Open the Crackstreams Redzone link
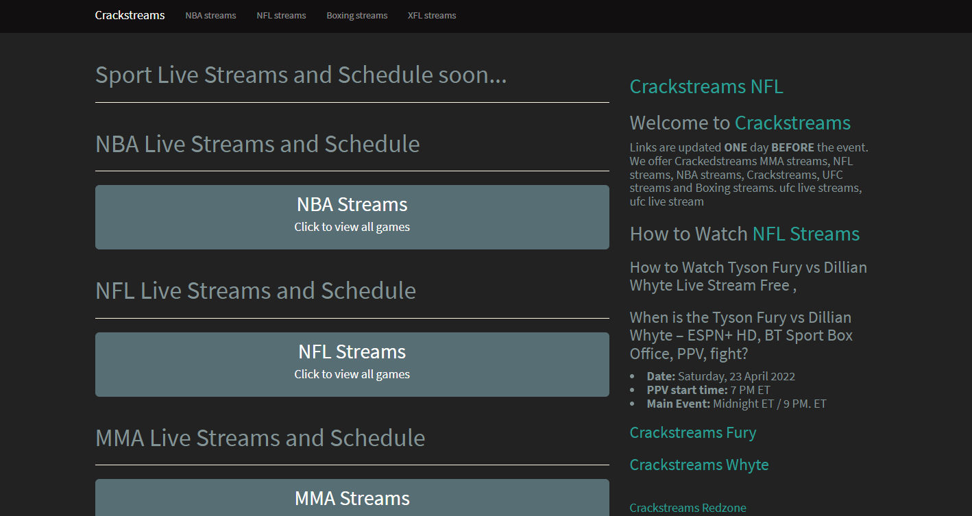The image size is (972, 516). 688,508
